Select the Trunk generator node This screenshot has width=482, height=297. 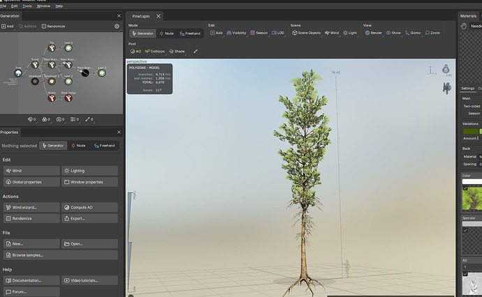click(x=35, y=65)
